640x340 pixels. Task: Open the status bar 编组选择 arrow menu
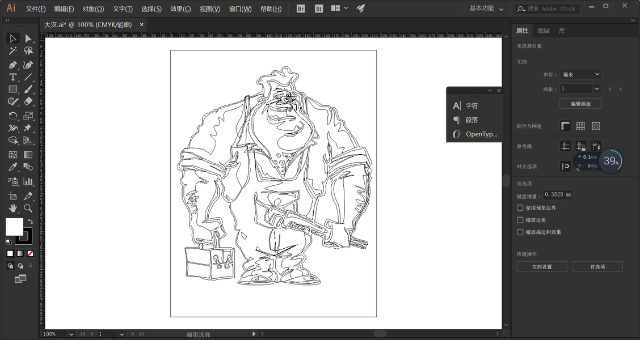pos(254,334)
